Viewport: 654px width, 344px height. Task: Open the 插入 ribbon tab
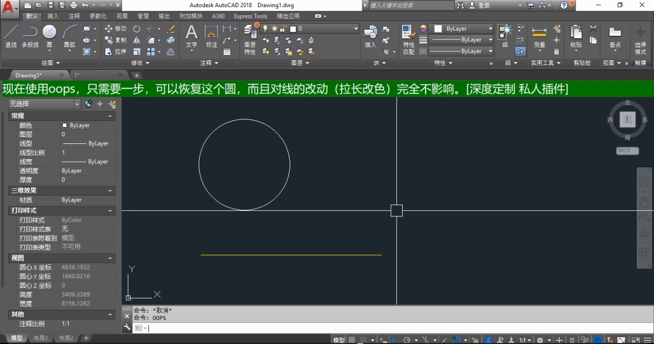pos(53,16)
